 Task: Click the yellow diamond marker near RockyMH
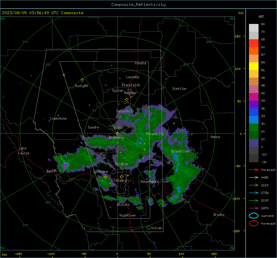[x=82, y=80]
